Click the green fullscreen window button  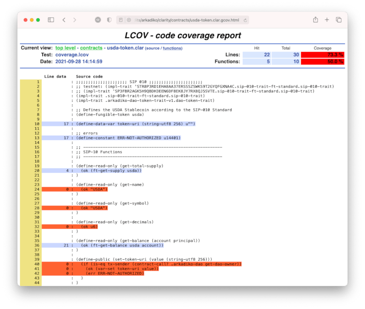38,20
